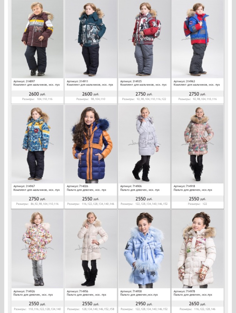Click the 2650 руб. price of 714978
Image resolution: width=236 pixels, height=313 pixels.
point(197,304)
